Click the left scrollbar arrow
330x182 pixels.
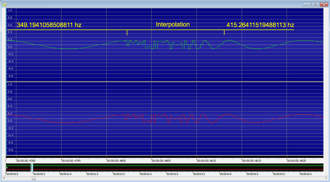point(3,178)
